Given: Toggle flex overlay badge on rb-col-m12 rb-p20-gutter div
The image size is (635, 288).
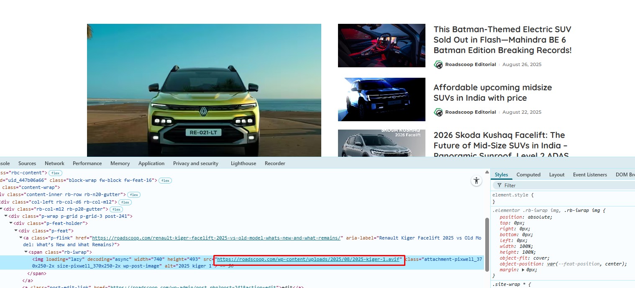Looking at the screenshot, I should tap(116, 209).
